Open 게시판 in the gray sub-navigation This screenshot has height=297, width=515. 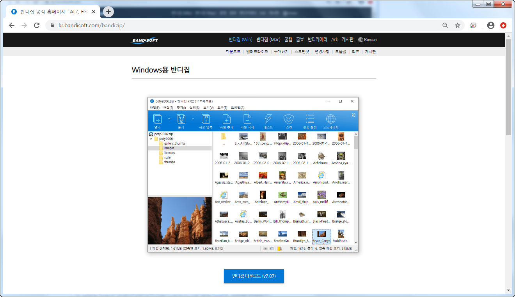coord(370,51)
